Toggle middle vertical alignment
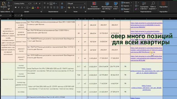This screenshot has height=99, width=177. click(48, 4)
